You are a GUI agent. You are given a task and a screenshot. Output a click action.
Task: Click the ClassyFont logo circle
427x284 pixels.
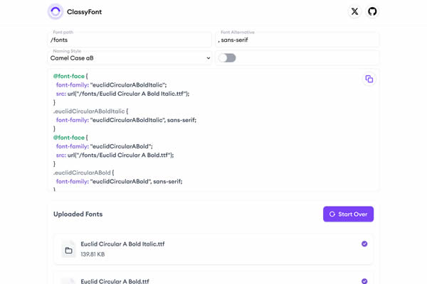coord(56,11)
